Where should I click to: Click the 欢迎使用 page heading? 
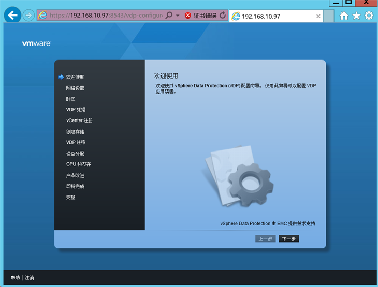point(166,76)
